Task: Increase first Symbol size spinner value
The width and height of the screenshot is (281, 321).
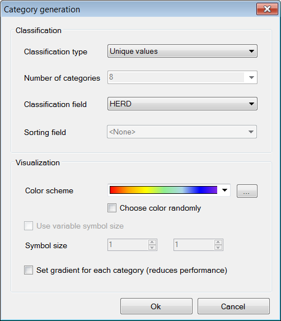Action: (x=152, y=242)
